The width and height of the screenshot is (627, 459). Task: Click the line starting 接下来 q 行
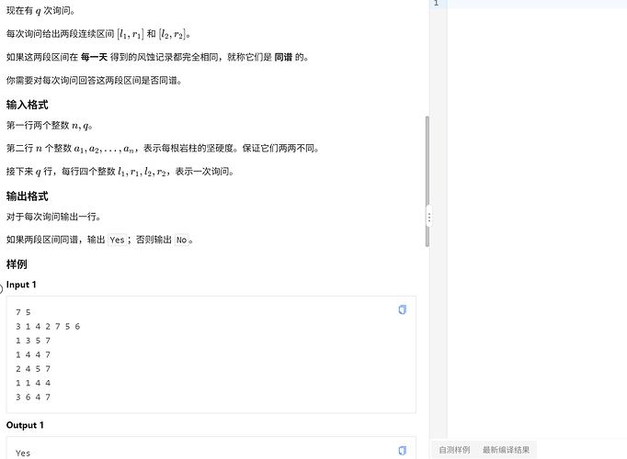click(120, 172)
